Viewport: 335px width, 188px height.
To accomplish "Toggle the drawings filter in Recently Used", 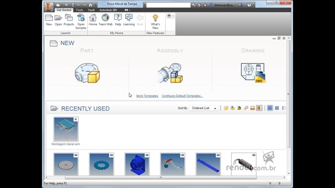I will [x=252, y=108].
